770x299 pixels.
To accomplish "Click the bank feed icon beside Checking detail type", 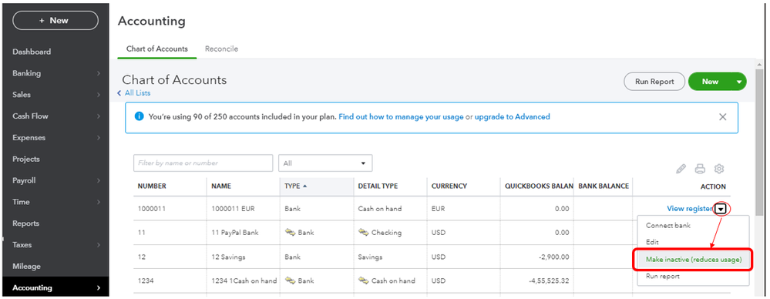I will (x=363, y=232).
